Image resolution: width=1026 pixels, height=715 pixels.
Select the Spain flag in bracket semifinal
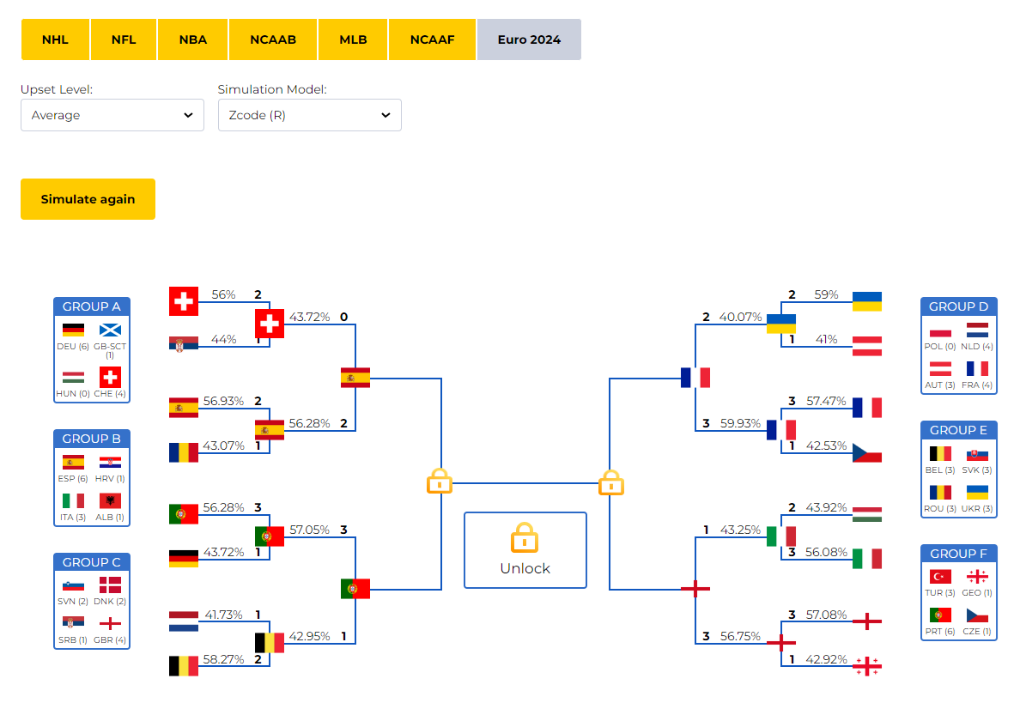click(355, 379)
